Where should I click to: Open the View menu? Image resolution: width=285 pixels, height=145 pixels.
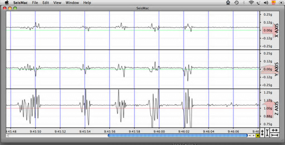(x=57, y=3)
